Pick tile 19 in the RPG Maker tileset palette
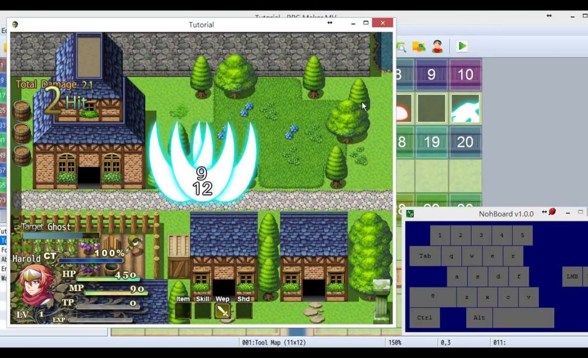588x358 pixels. pos(431,142)
